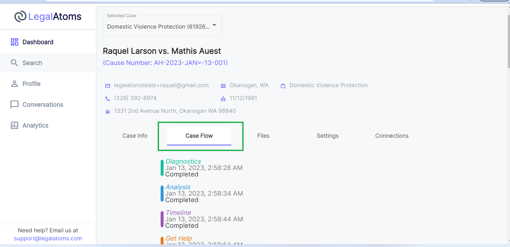510x247 pixels.
Task: Open the Settings tab
Action: tap(328, 136)
